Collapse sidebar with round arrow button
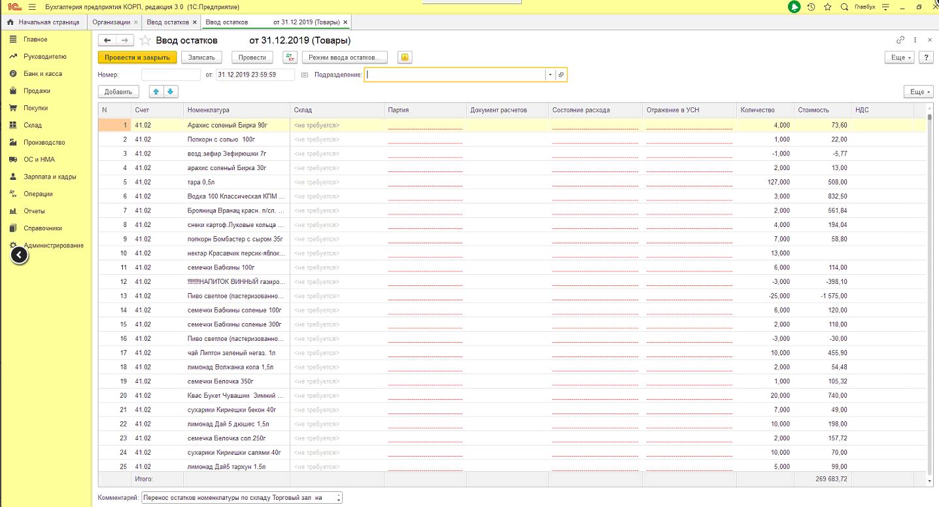939x507 pixels. pyautogui.click(x=20, y=255)
